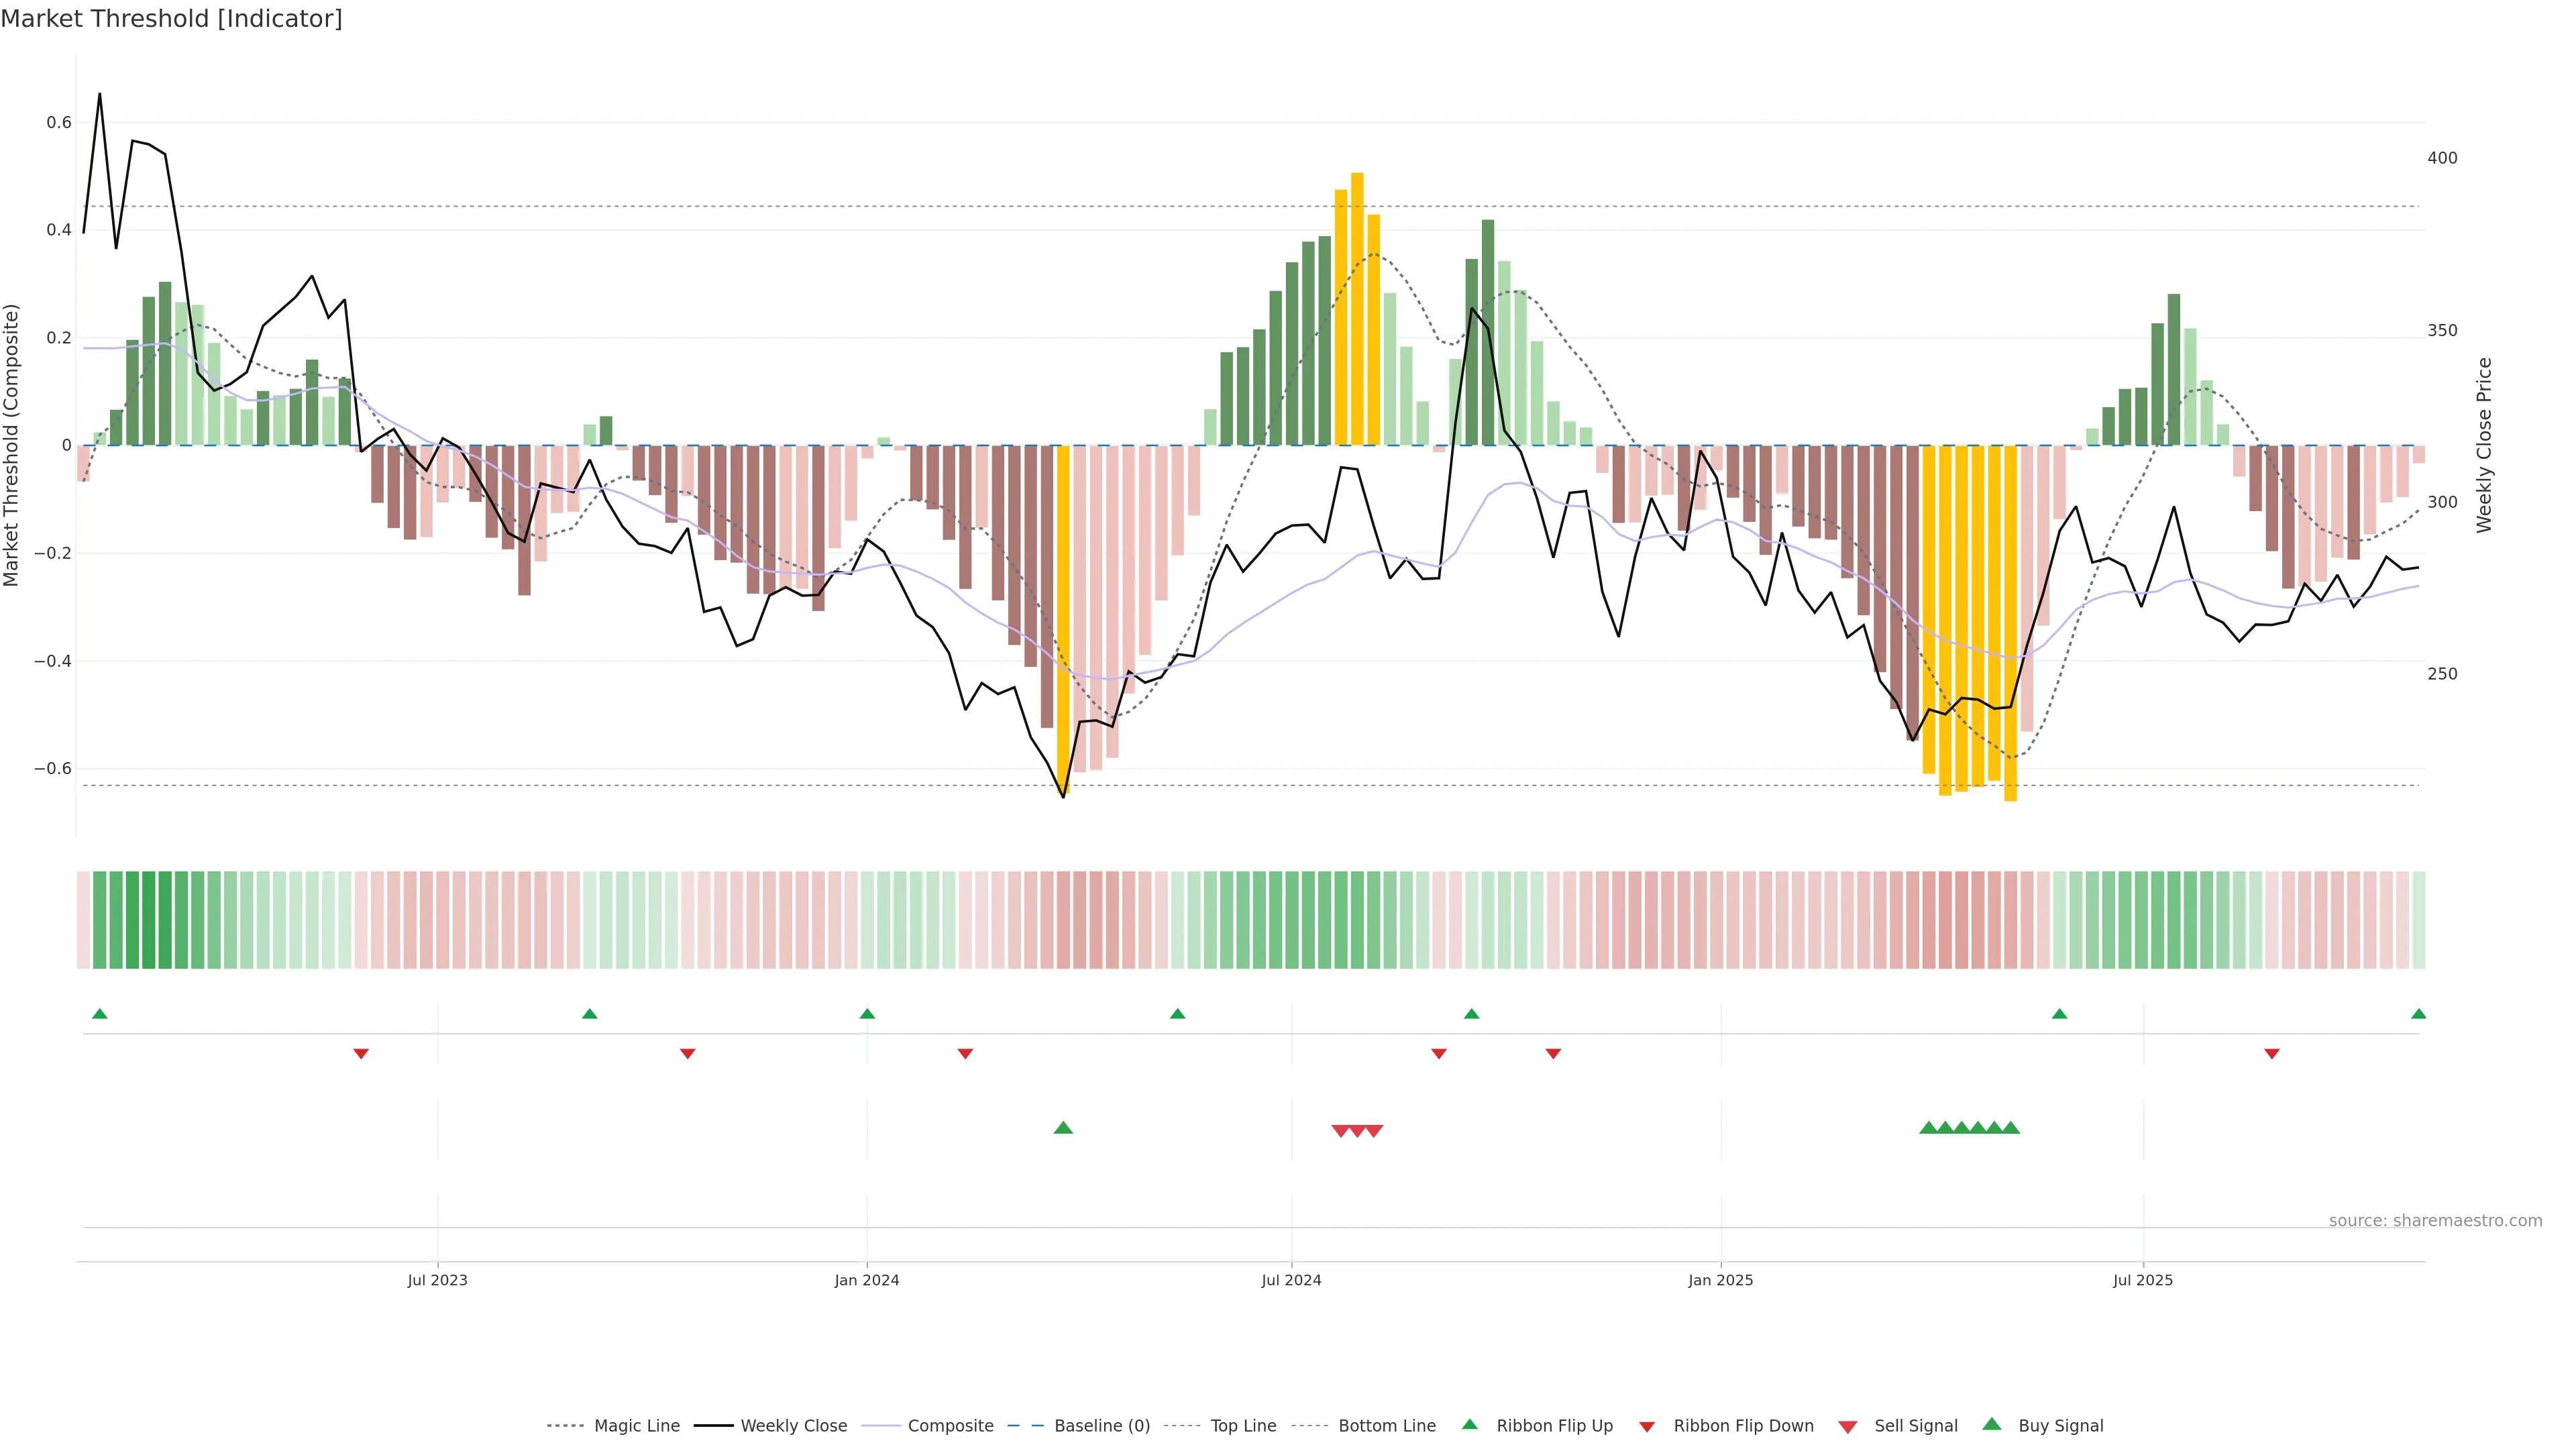Click the rightmost green ribbon flip up triangle
2576x1449 pixels.
[2418, 1014]
